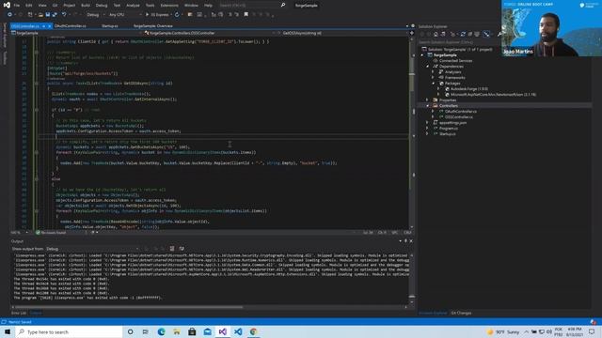The height and width of the screenshot is (338, 602).
Task: Switch to the OAuthController.cs tab
Action: [71, 25]
